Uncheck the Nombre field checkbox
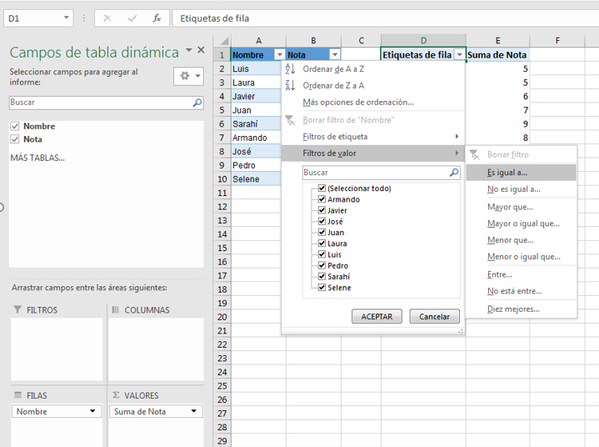The height and width of the screenshot is (447, 599). coord(15,126)
